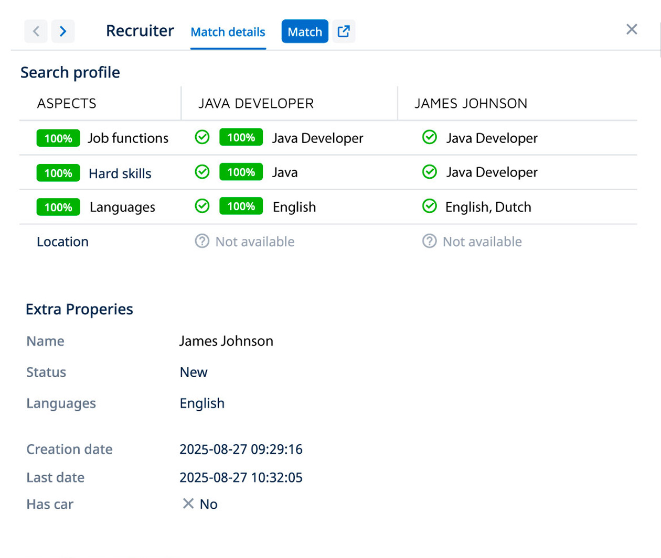This screenshot has width=661, height=558.
Task: Click check icon beside English 100% badge
Action: [202, 206]
